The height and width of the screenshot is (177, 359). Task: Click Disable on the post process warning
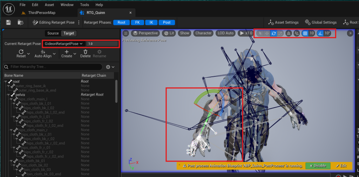click(318, 166)
